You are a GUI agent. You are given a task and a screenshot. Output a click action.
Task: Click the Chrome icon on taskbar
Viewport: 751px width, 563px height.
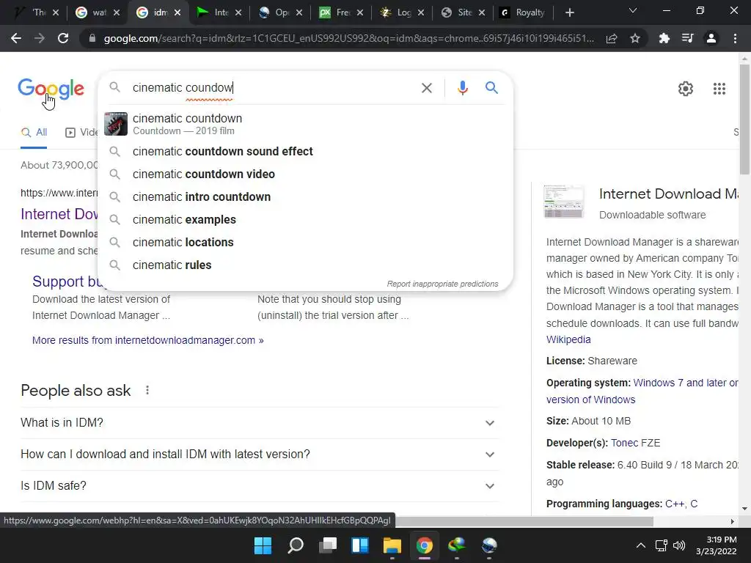(425, 545)
